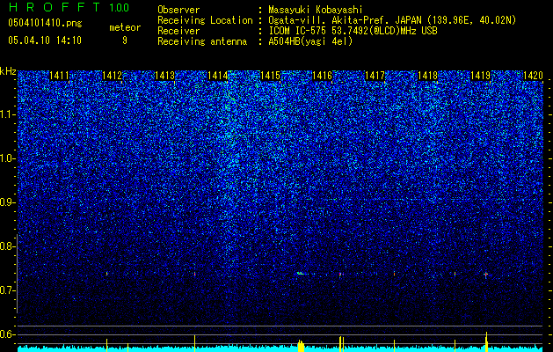
Task: Click the 0.7 kHz axis label
Action: (8, 290)
